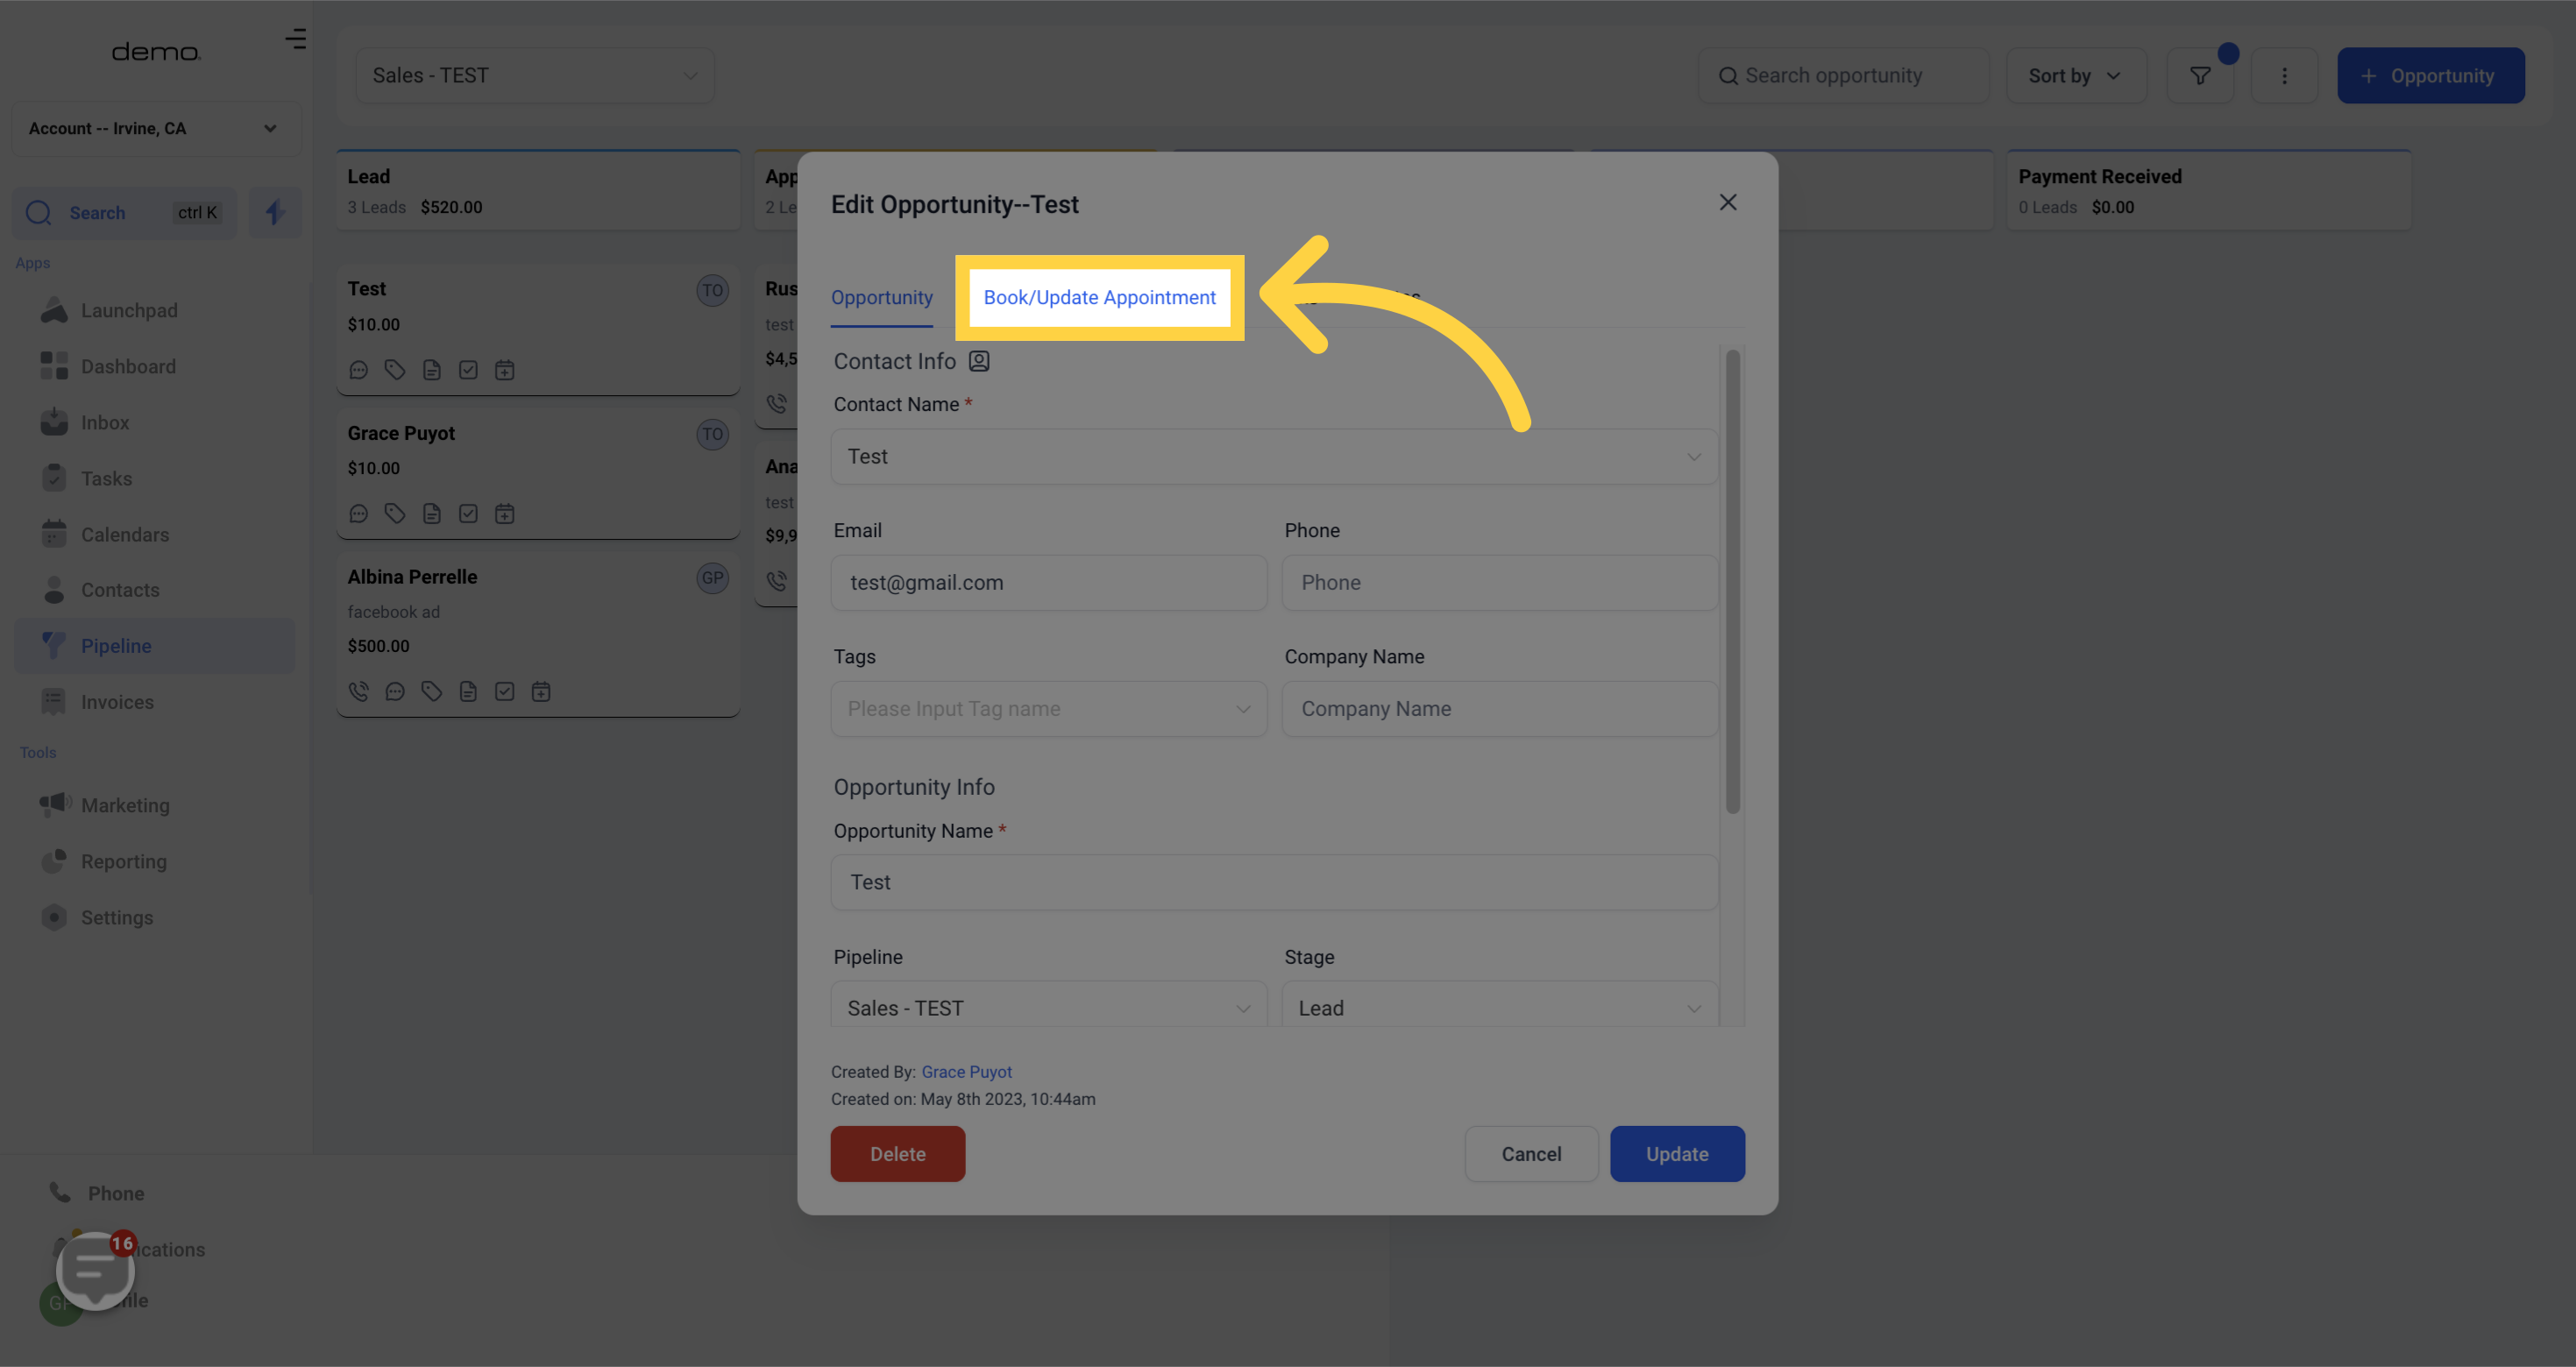Go to Contacts in sidebar
The width and height of the screenshot is (2576, 1367).
point(120,590)
